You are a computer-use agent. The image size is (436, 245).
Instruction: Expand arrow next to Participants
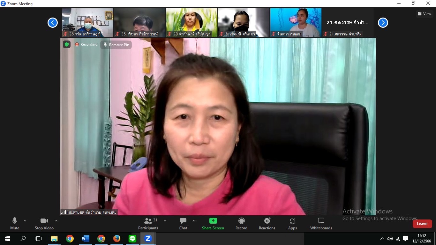coord(165,221)
